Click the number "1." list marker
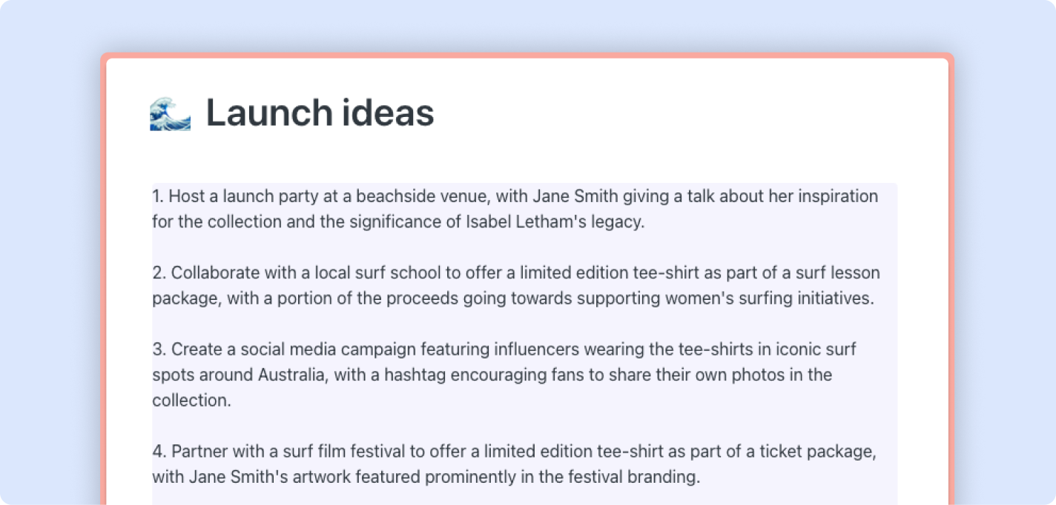Screen dimensions: 1056x505 coord(158,196)
